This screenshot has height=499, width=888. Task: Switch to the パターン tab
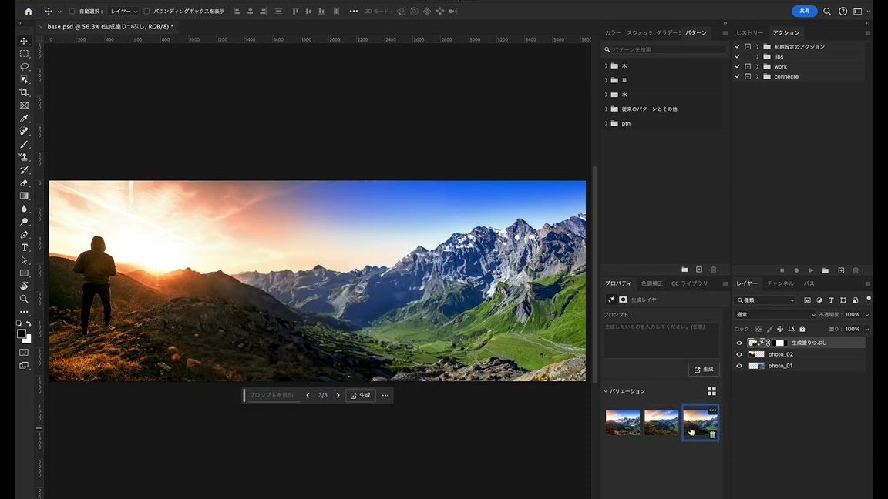point(696,33)
